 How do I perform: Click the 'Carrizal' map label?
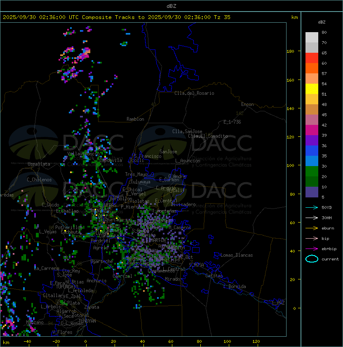tap(122, 276)
